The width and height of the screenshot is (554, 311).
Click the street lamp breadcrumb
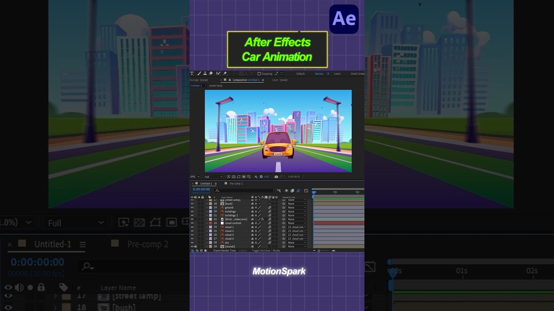click(216, 86)
